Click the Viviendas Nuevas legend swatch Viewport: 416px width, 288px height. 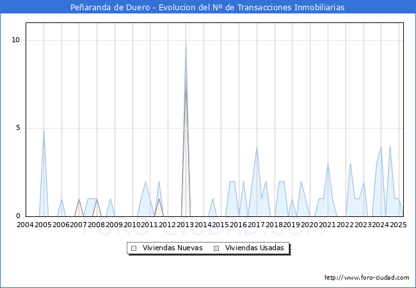click(x=134, y=248)
